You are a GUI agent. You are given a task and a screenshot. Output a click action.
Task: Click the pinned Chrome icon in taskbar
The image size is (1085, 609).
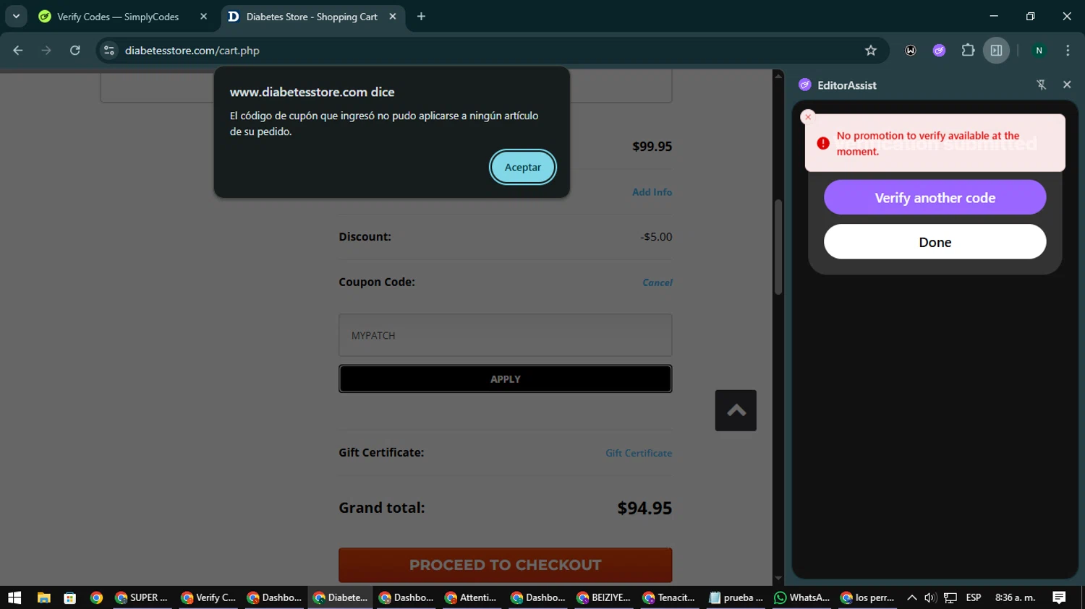[96, 597]
